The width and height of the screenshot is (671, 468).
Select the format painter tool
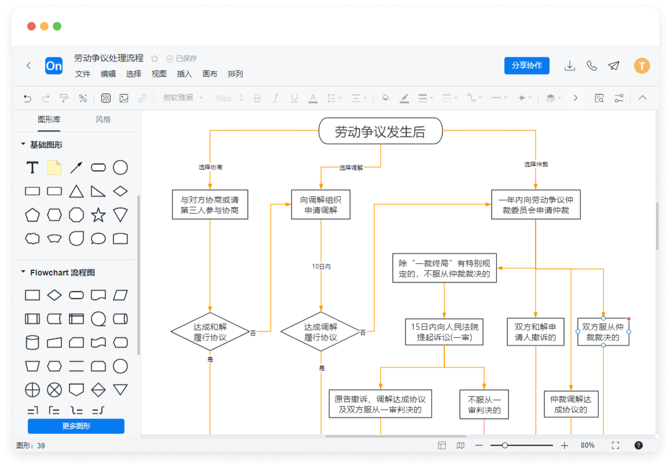(x=64, y=98)
